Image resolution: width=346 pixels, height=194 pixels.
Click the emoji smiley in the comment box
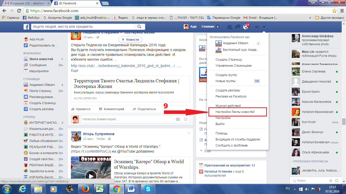[186, 119]
